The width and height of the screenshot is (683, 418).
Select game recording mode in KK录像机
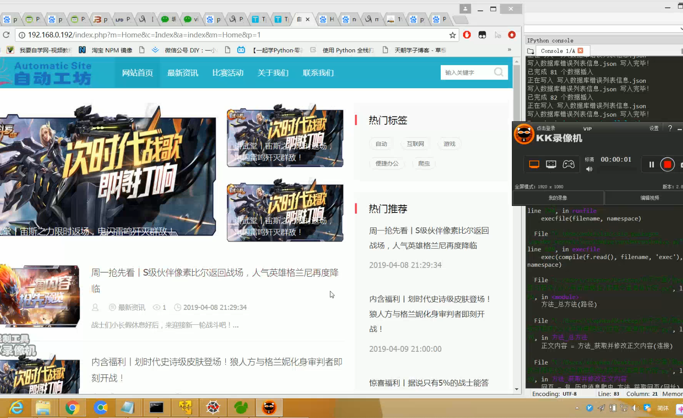[x=568, y=164]
